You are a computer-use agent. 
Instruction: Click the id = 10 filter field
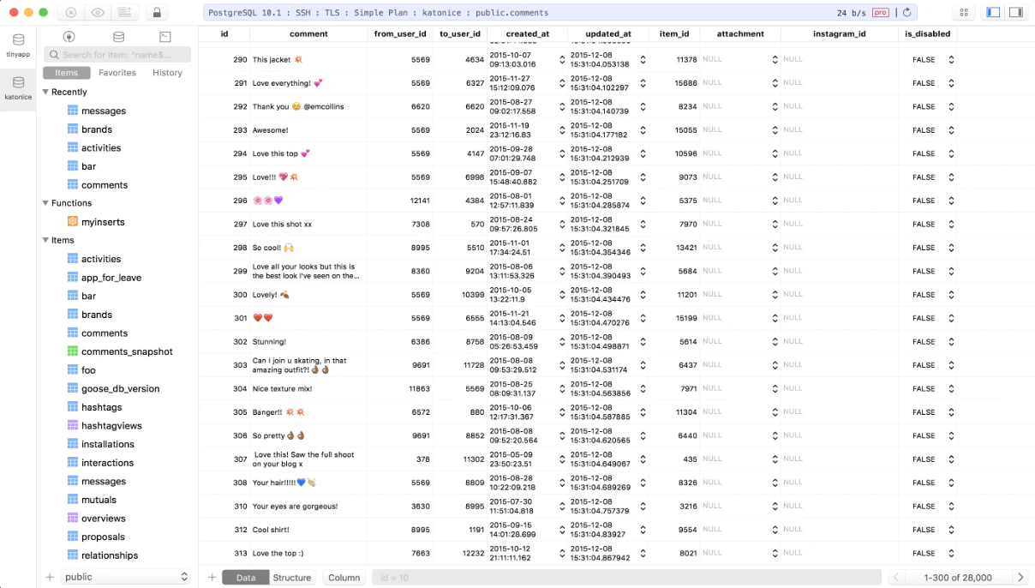[x=626, y=578]
